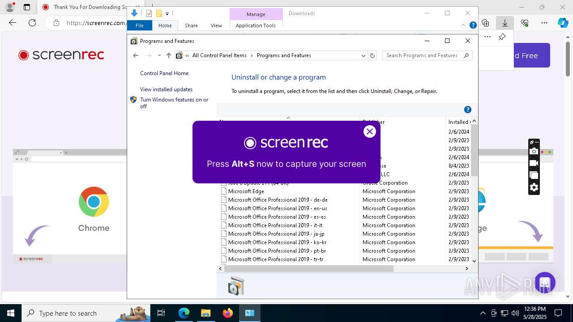Expand Customize Quick Access Toolbar dropdown
This screenshot has width=573, height=322.
click(167, 14)
